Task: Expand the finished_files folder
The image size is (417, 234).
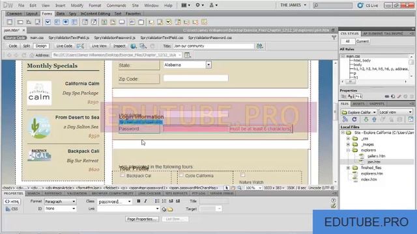Action: 348,168
